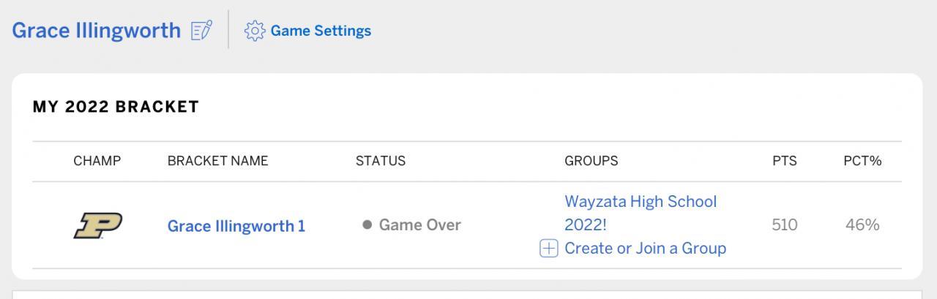
Task: Open the Game Settings text link
Action: pos(321,31)
